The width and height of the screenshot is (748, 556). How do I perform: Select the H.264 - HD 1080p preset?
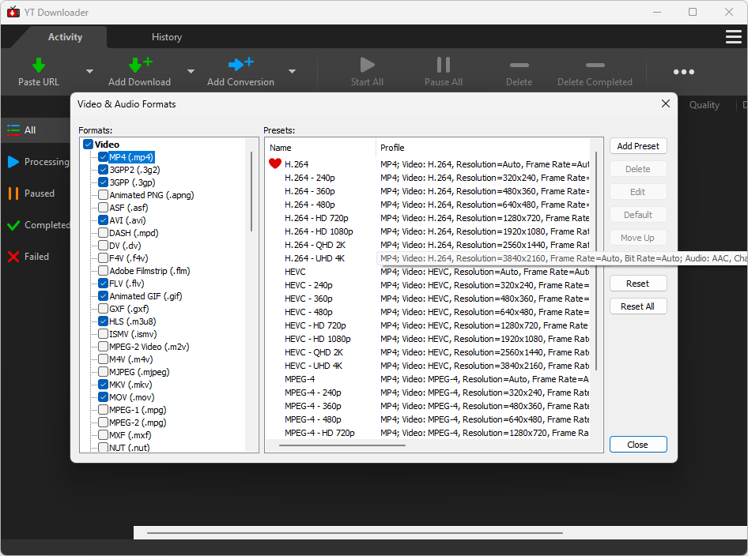pos(319,231)
